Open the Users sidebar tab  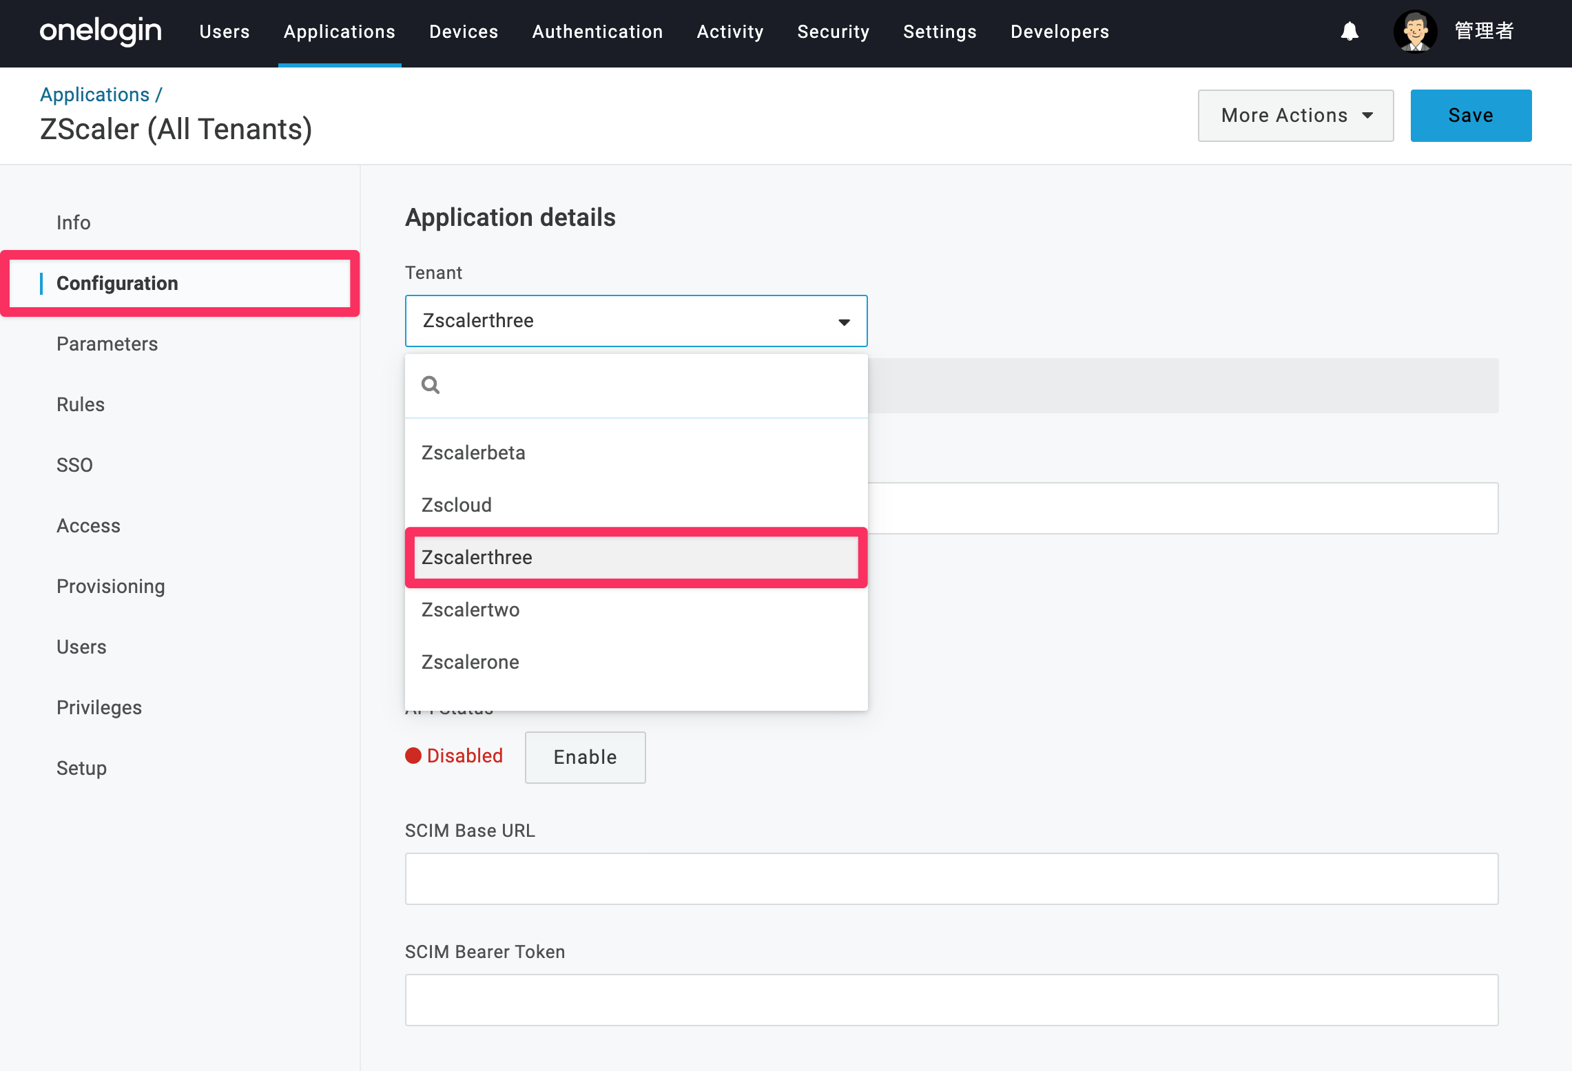point(81,647)
